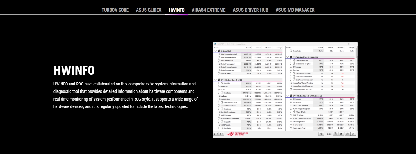Click the clock icon beside Total CPU Usage
The width and height of the screenshot is (416, 154).
[x=219, y=115]
